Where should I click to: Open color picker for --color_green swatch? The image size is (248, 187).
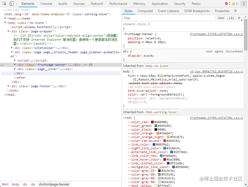point(156,126)
